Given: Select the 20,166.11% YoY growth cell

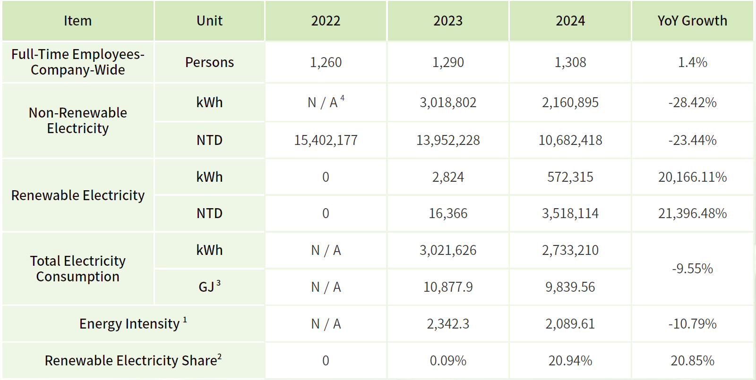Looking at the screenshot, I should [692, 177].
